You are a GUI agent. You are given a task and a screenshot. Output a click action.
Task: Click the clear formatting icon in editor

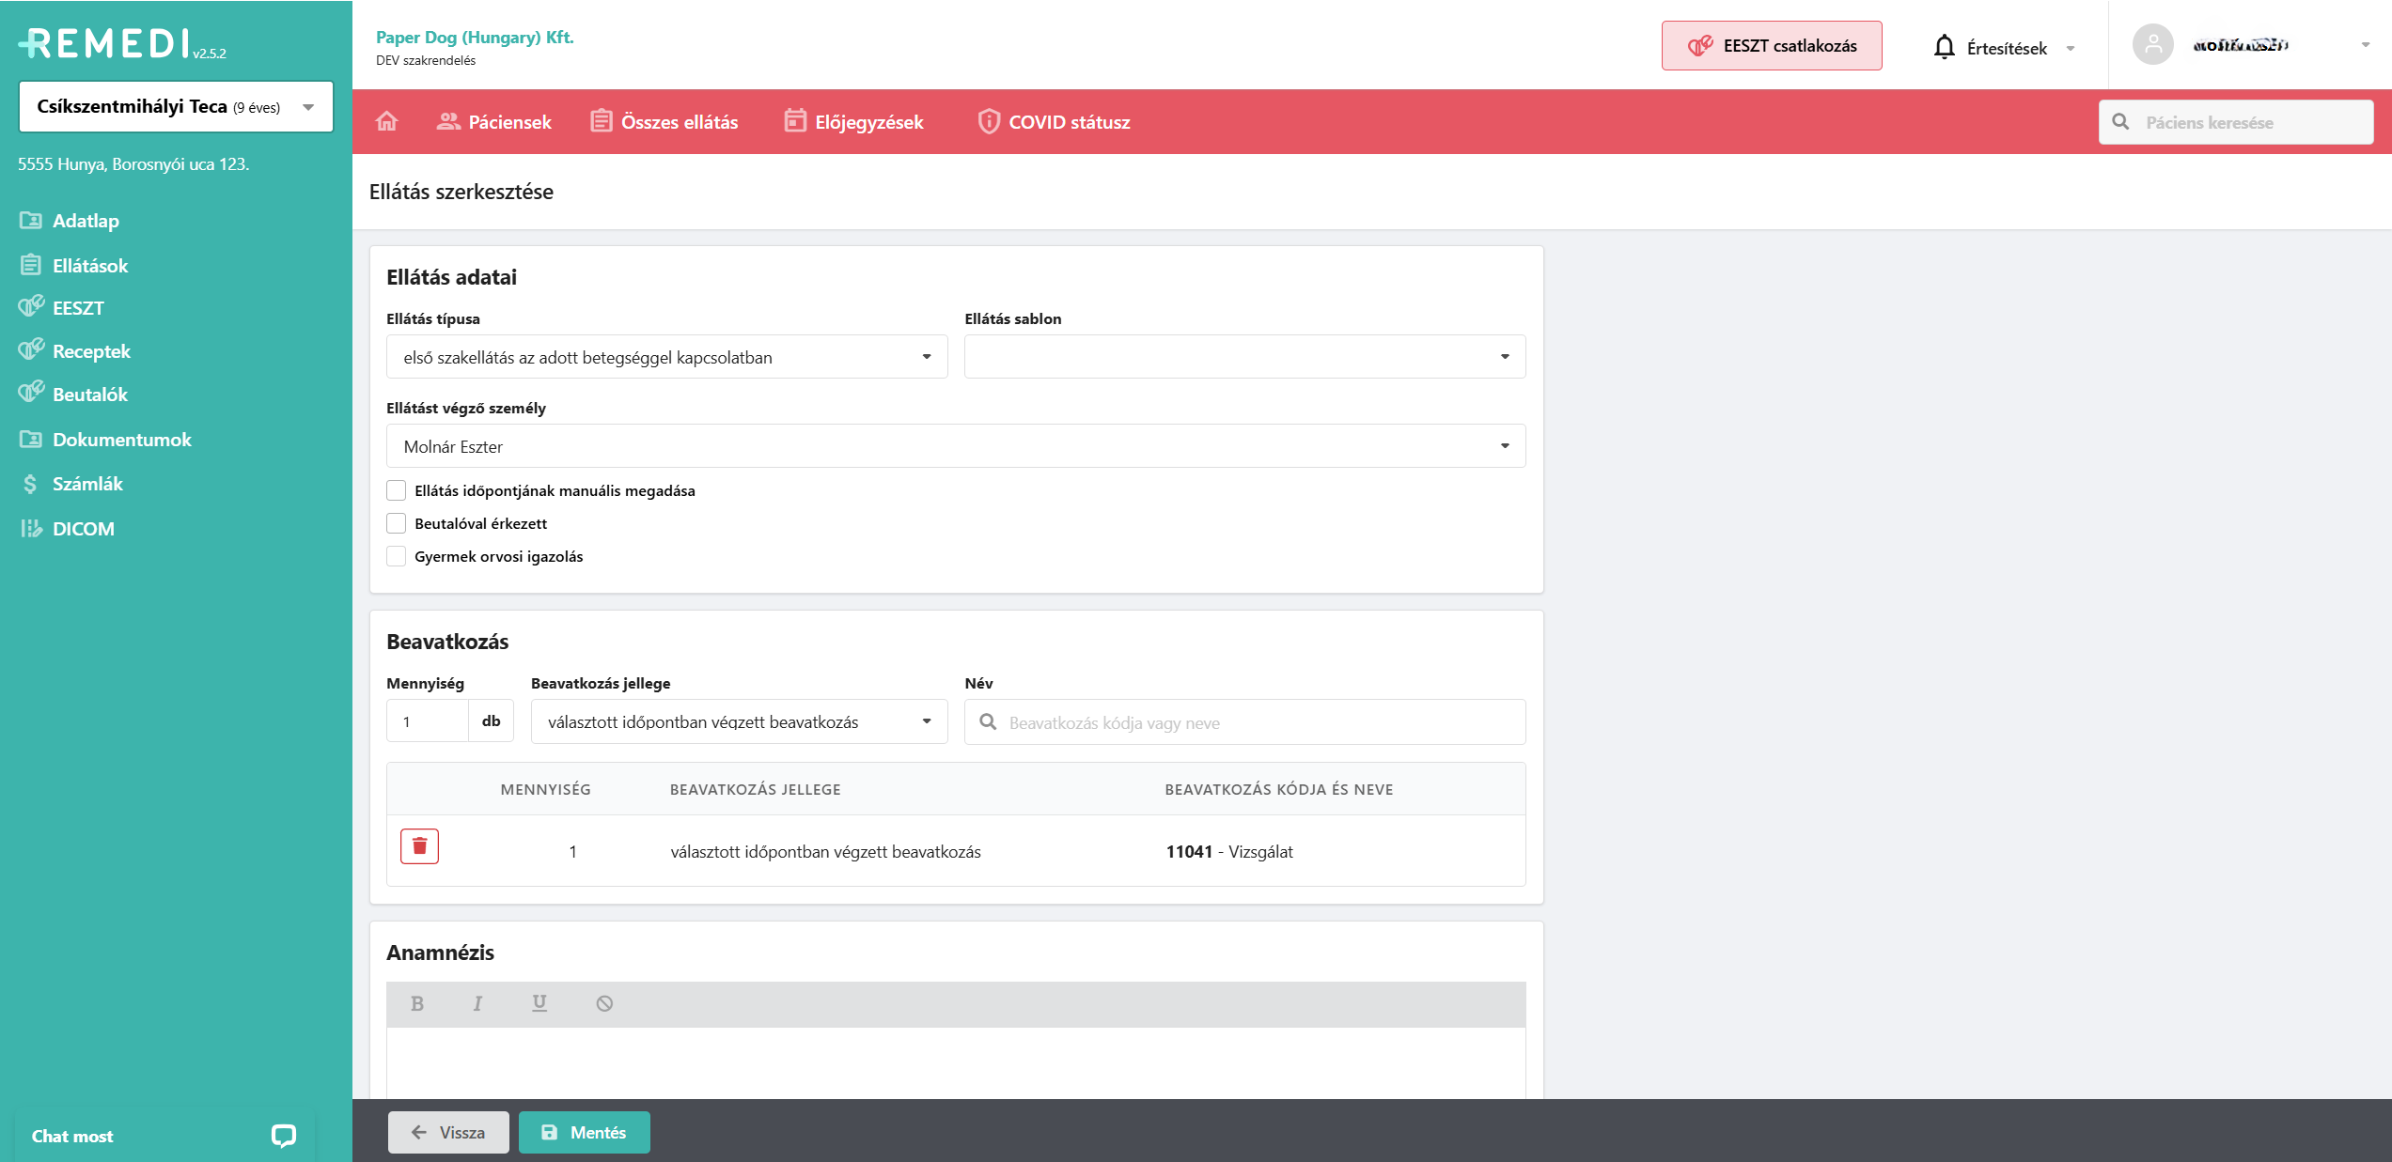tap(604, 1003)
